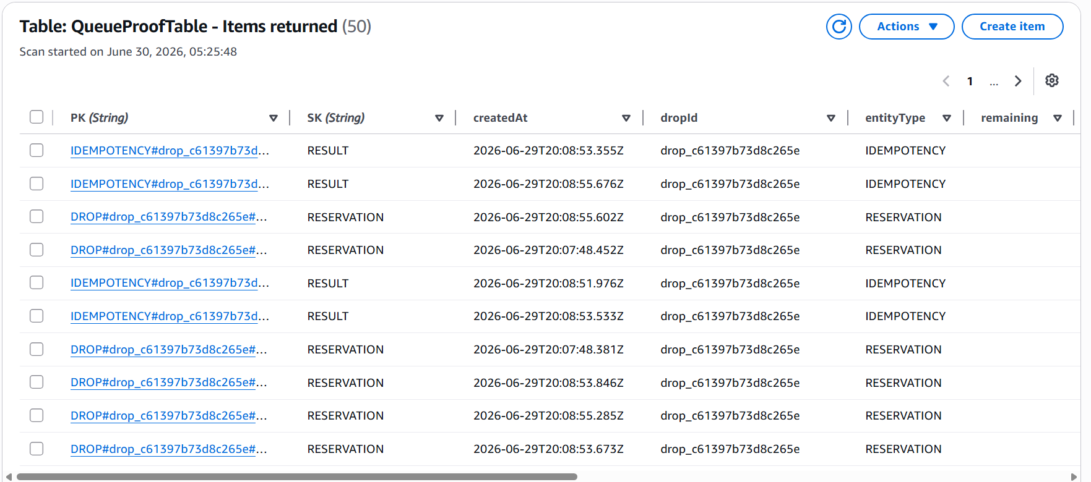
Task: Click the PK column sort arrow
Action: (x=274, y=118)
